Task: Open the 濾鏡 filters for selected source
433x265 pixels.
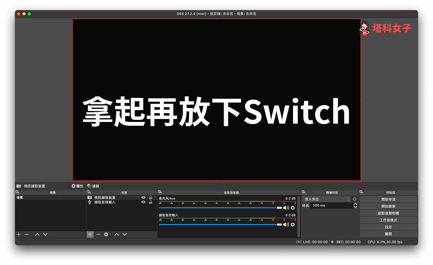Action: pyautogui.click(x=93, y=186)
